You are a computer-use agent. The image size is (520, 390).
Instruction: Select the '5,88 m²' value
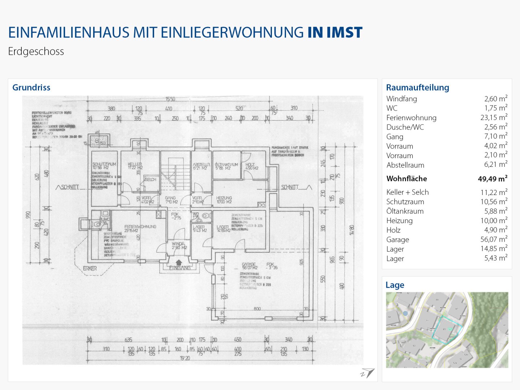496,211
